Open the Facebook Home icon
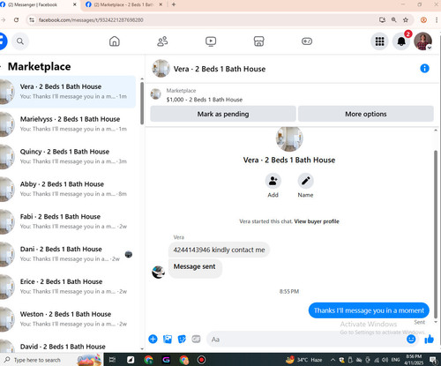This screenshot has width=441, height=366. click(115, 41)
